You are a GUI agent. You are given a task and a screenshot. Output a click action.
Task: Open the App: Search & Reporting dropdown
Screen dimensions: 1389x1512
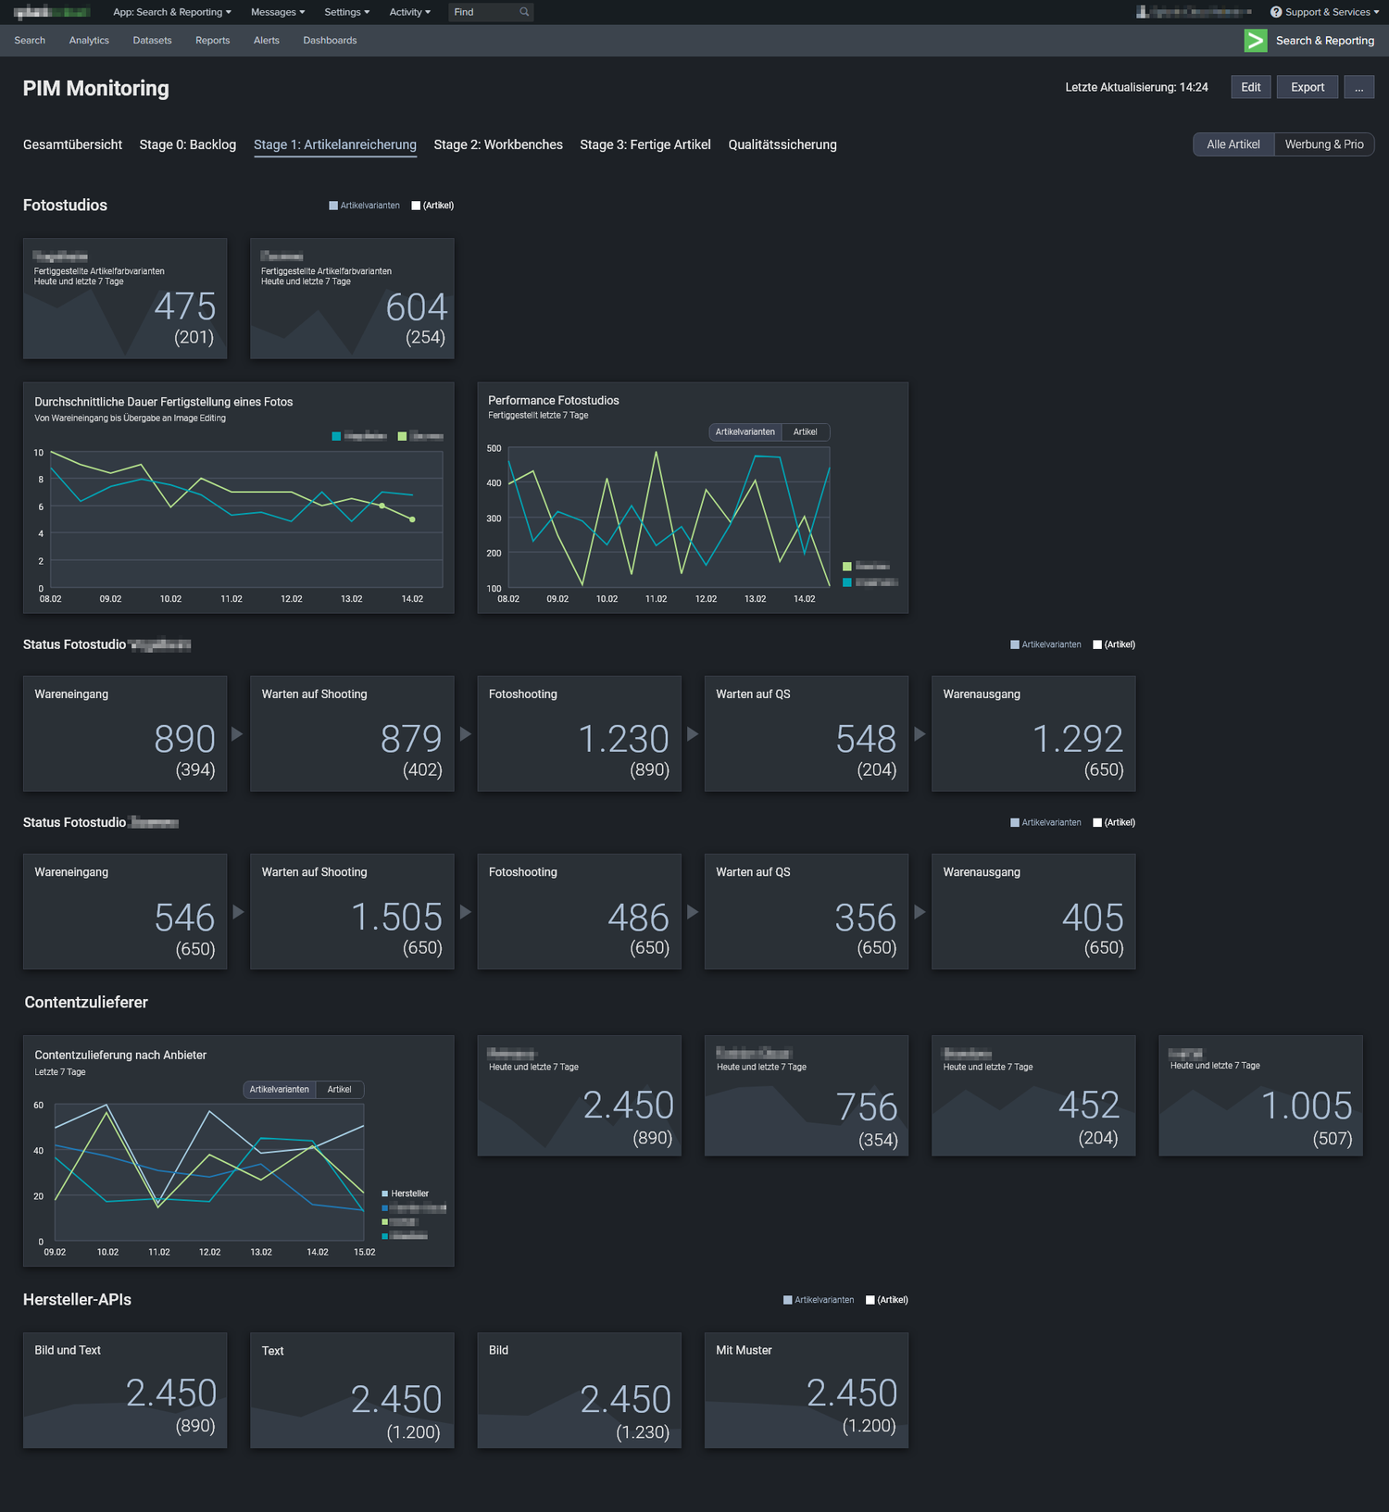(x=172, y=12)
